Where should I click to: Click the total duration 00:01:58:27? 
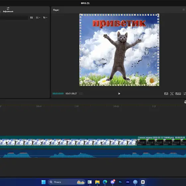(71, 93)
